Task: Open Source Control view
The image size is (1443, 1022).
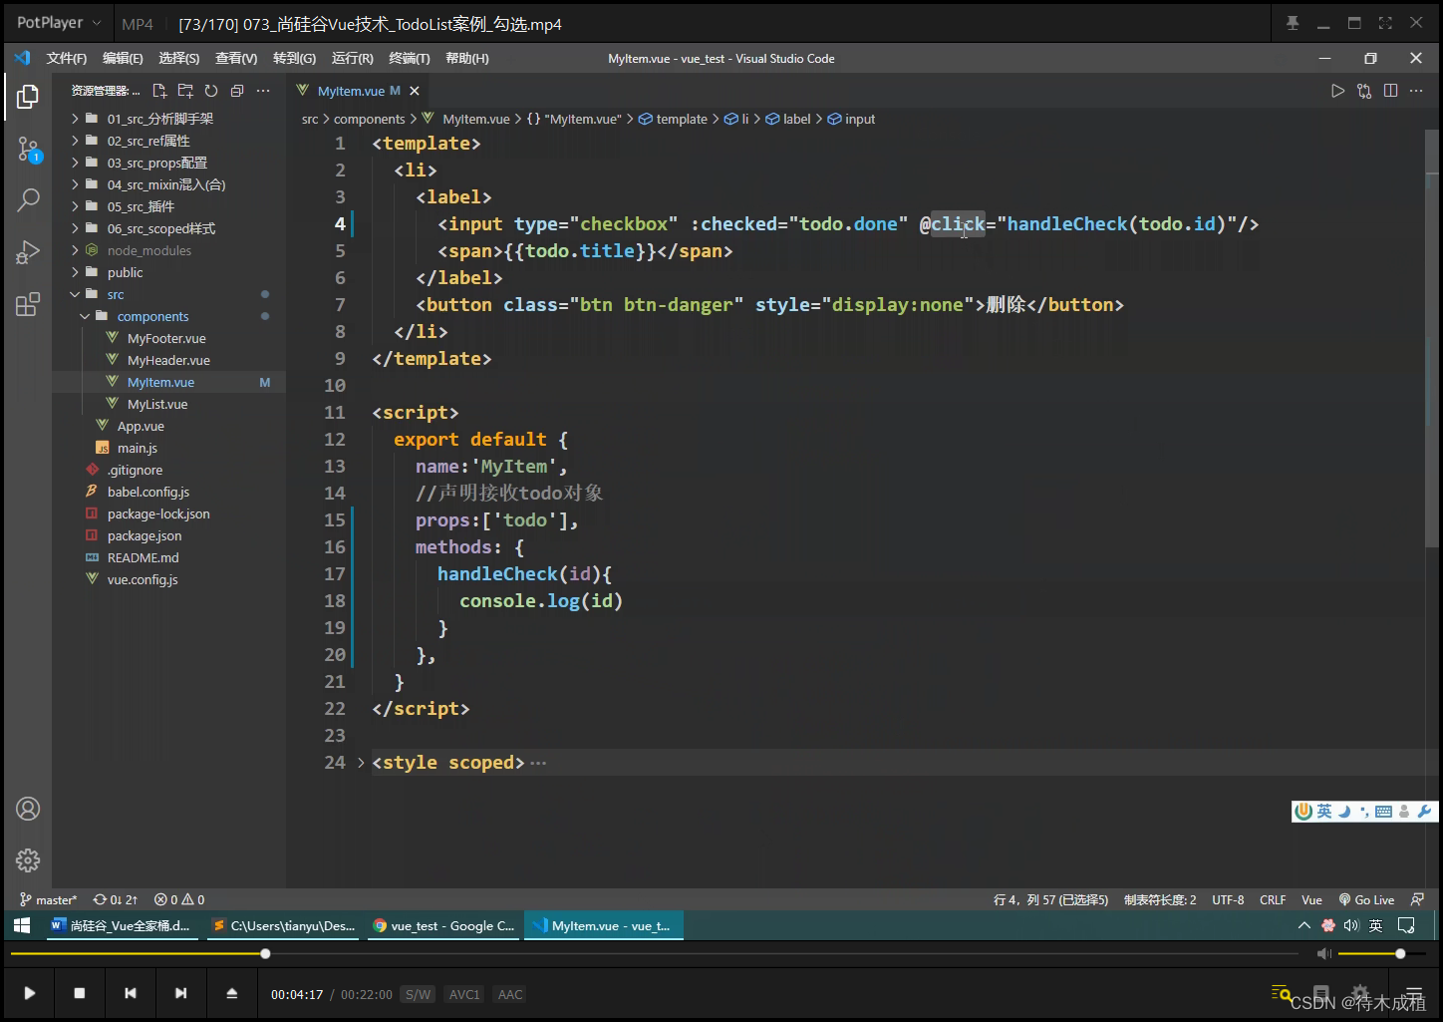Action: click(x=28, y=151)
